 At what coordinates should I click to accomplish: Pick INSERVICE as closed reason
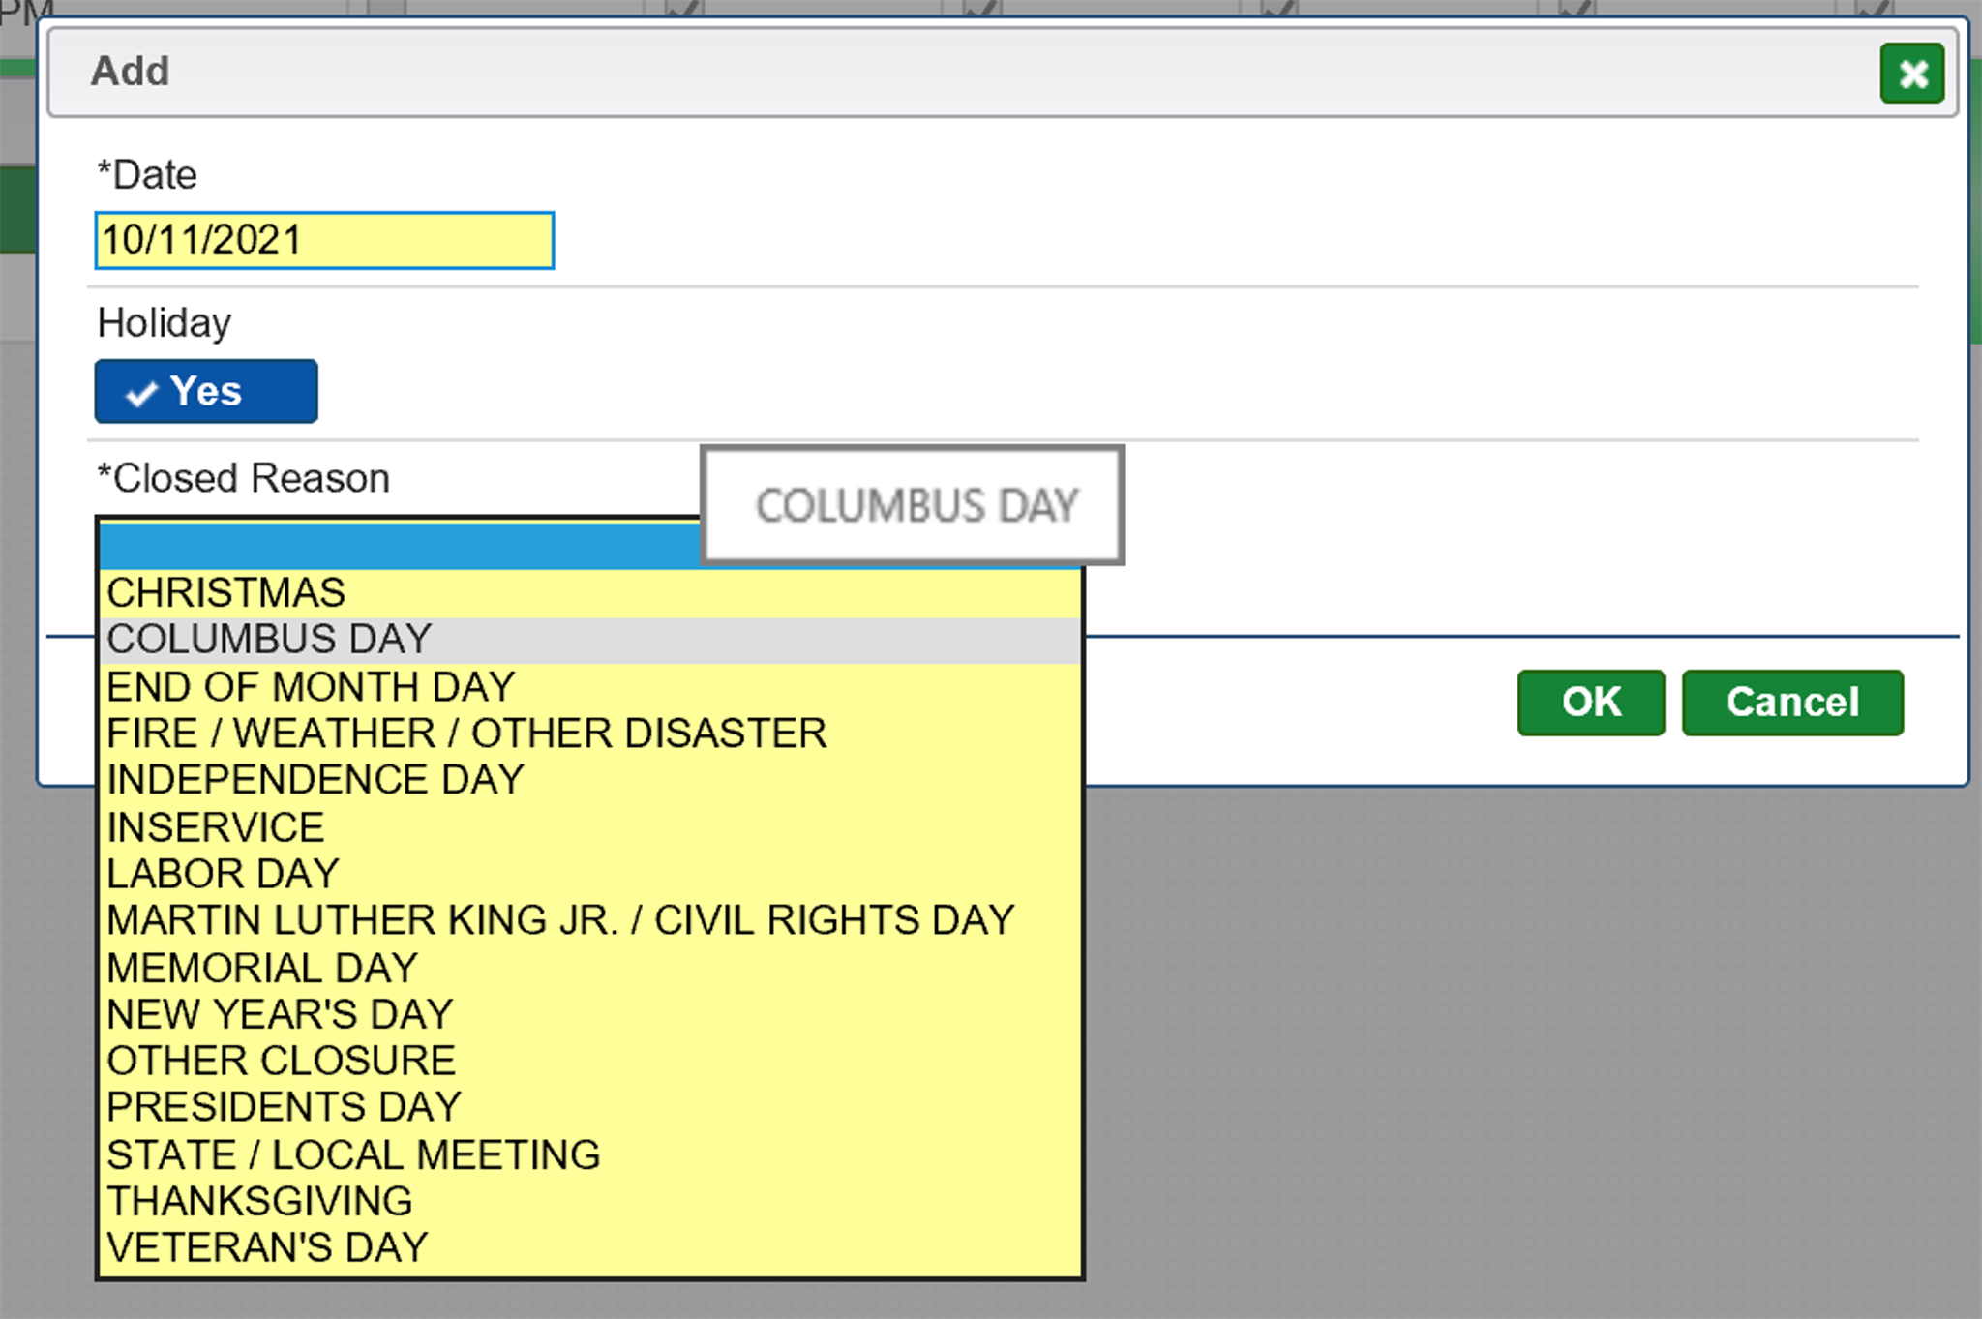click(216, 827)
